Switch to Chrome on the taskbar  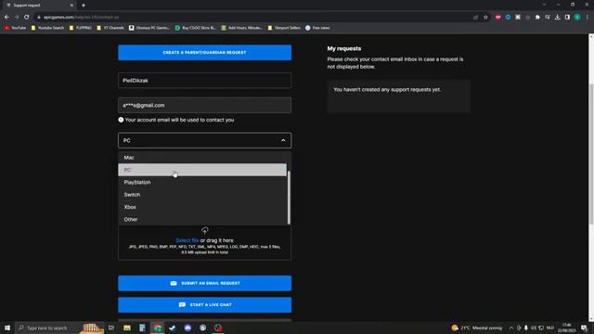(x=157, y=328)
